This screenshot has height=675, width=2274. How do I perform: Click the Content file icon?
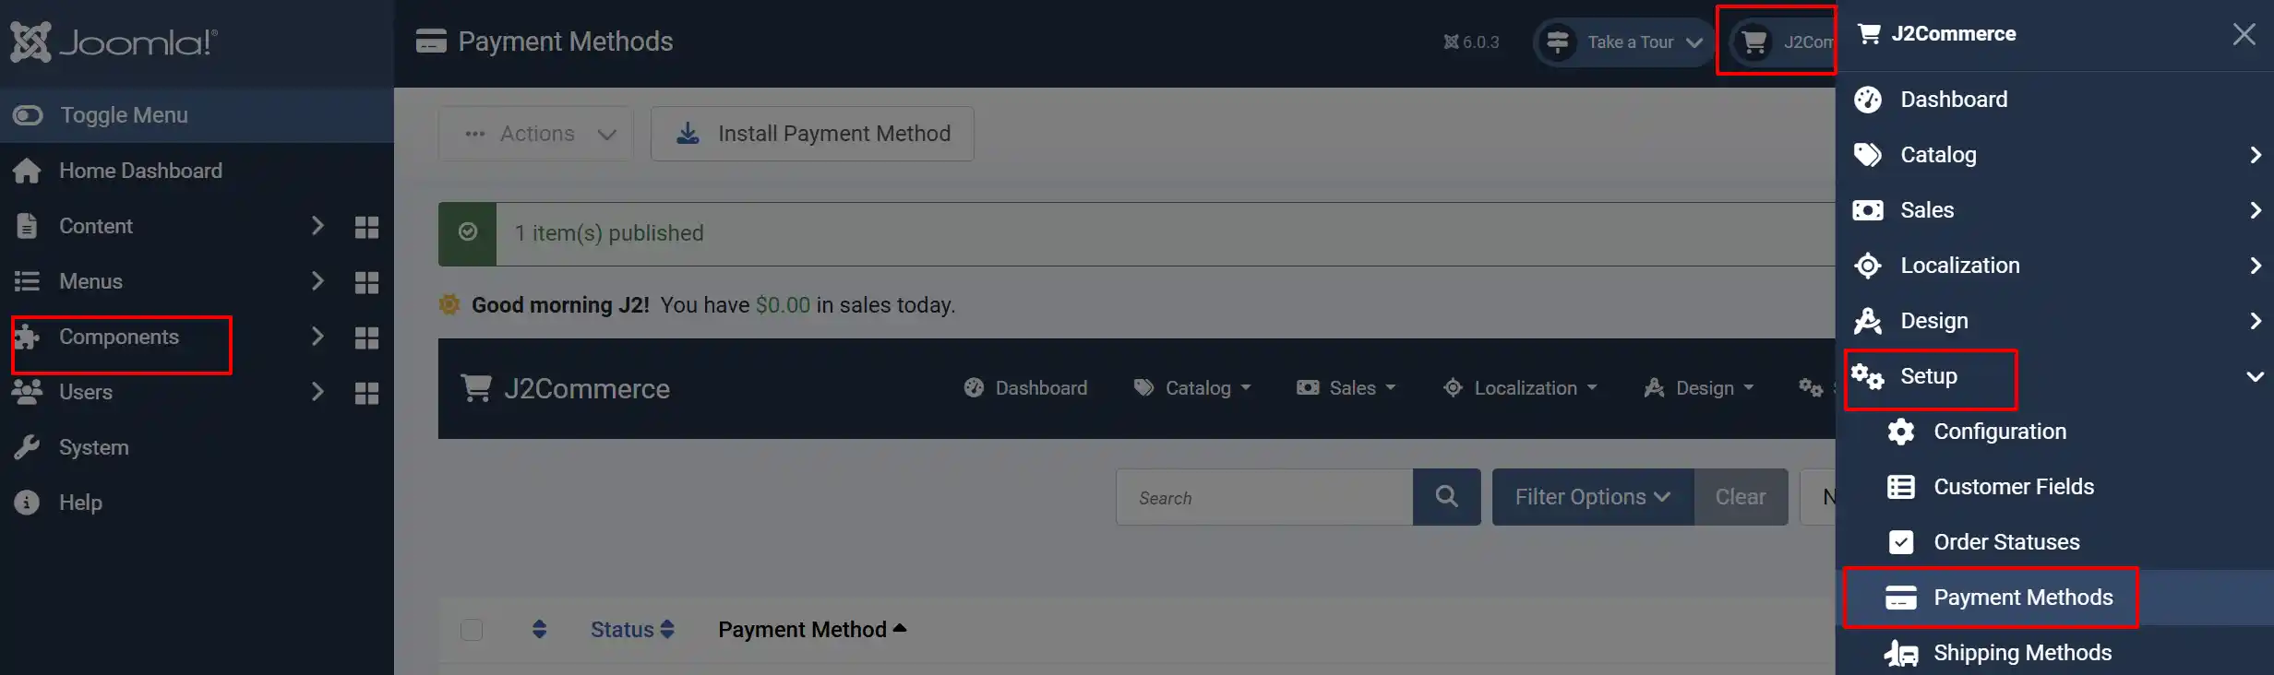point(27,226)
